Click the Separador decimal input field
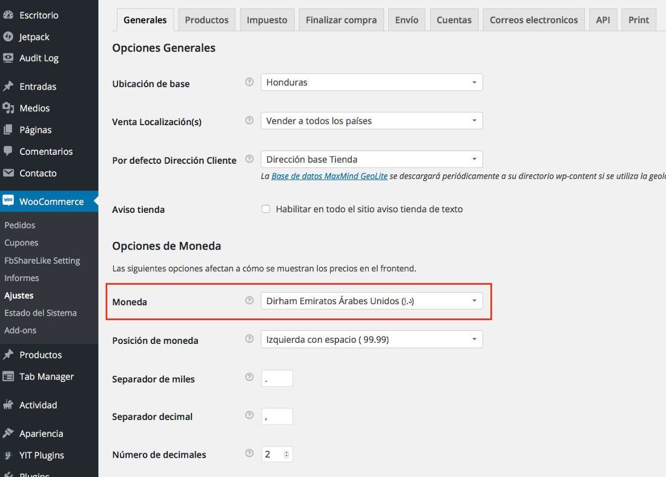The image size is (666, 477). [277, 417]
